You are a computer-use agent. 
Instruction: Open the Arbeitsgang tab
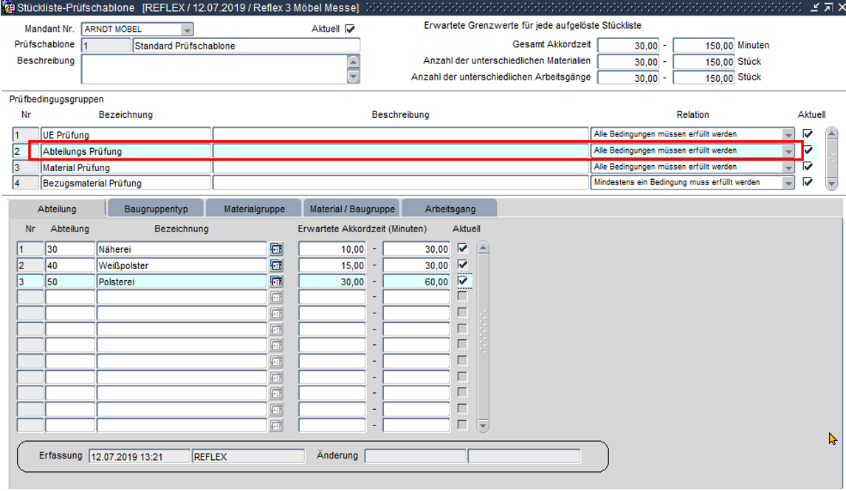click(x=450, y=209)
